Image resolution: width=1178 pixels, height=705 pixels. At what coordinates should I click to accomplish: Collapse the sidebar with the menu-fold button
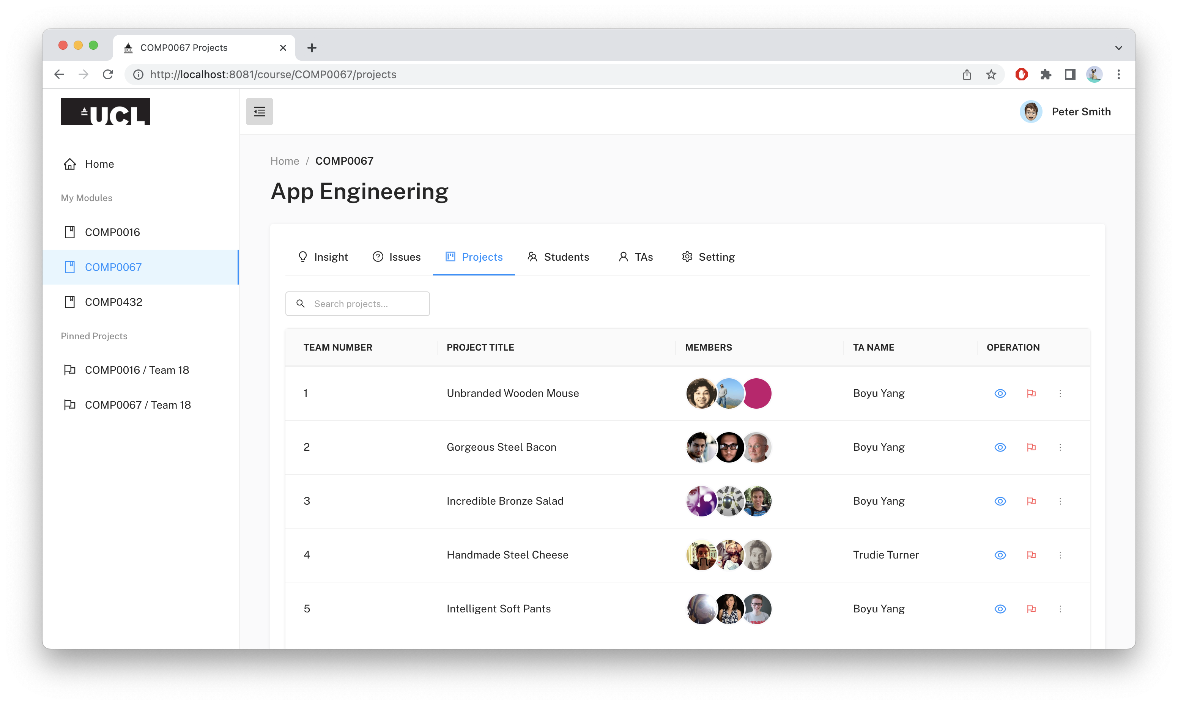click(x=259, y=112)
